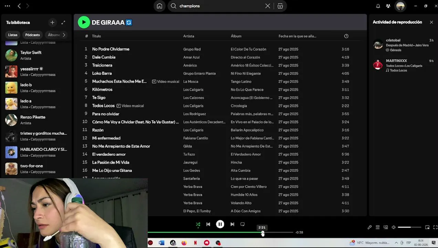Open the two-for-one playlist

coord(36,168)
